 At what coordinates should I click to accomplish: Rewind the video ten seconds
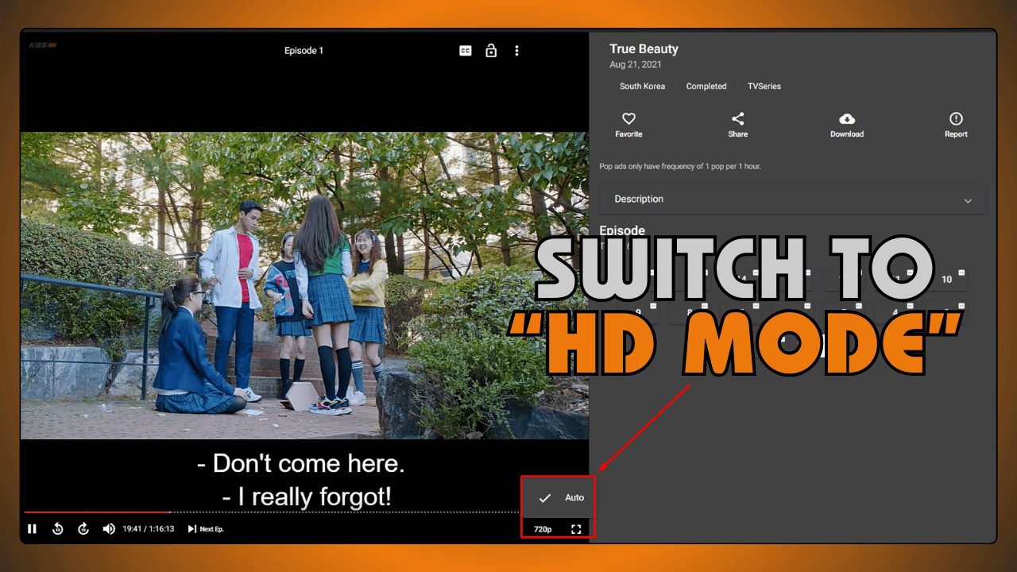pos(57,529)
